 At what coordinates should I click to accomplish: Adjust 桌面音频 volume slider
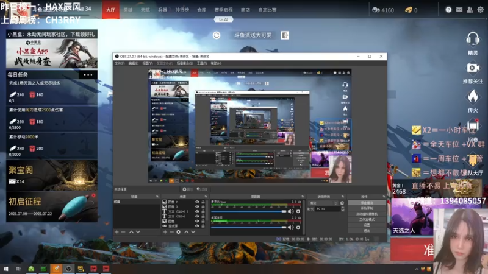point(249,227)
